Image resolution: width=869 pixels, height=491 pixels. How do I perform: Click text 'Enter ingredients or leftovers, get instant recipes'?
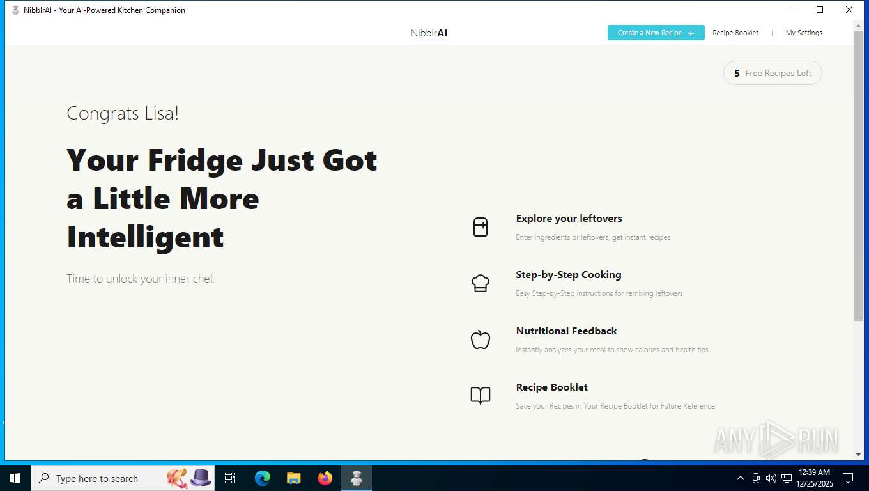click(x=593, y=237)
